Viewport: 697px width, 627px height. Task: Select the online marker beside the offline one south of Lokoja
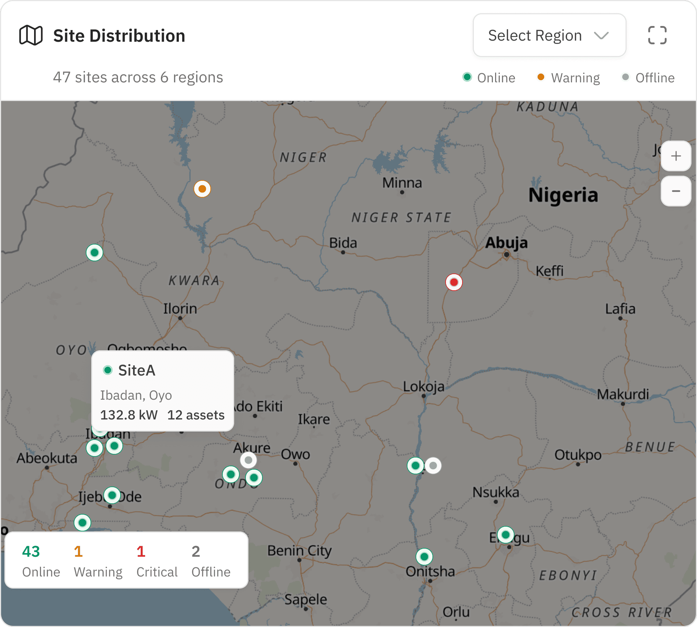click(x=416, y=466)
